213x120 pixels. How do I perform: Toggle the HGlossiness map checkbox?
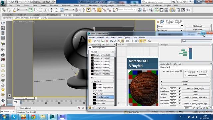pos(180,101)
